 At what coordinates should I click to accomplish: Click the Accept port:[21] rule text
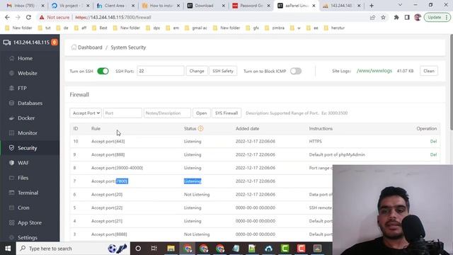[x=107, y=221]
